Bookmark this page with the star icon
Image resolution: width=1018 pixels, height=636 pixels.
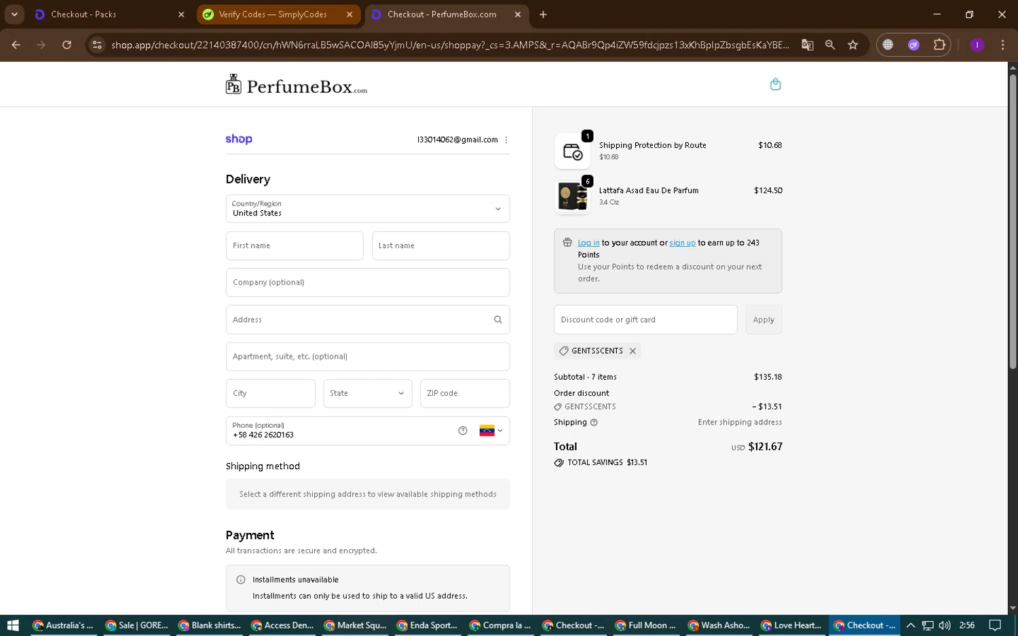point(853,45)
